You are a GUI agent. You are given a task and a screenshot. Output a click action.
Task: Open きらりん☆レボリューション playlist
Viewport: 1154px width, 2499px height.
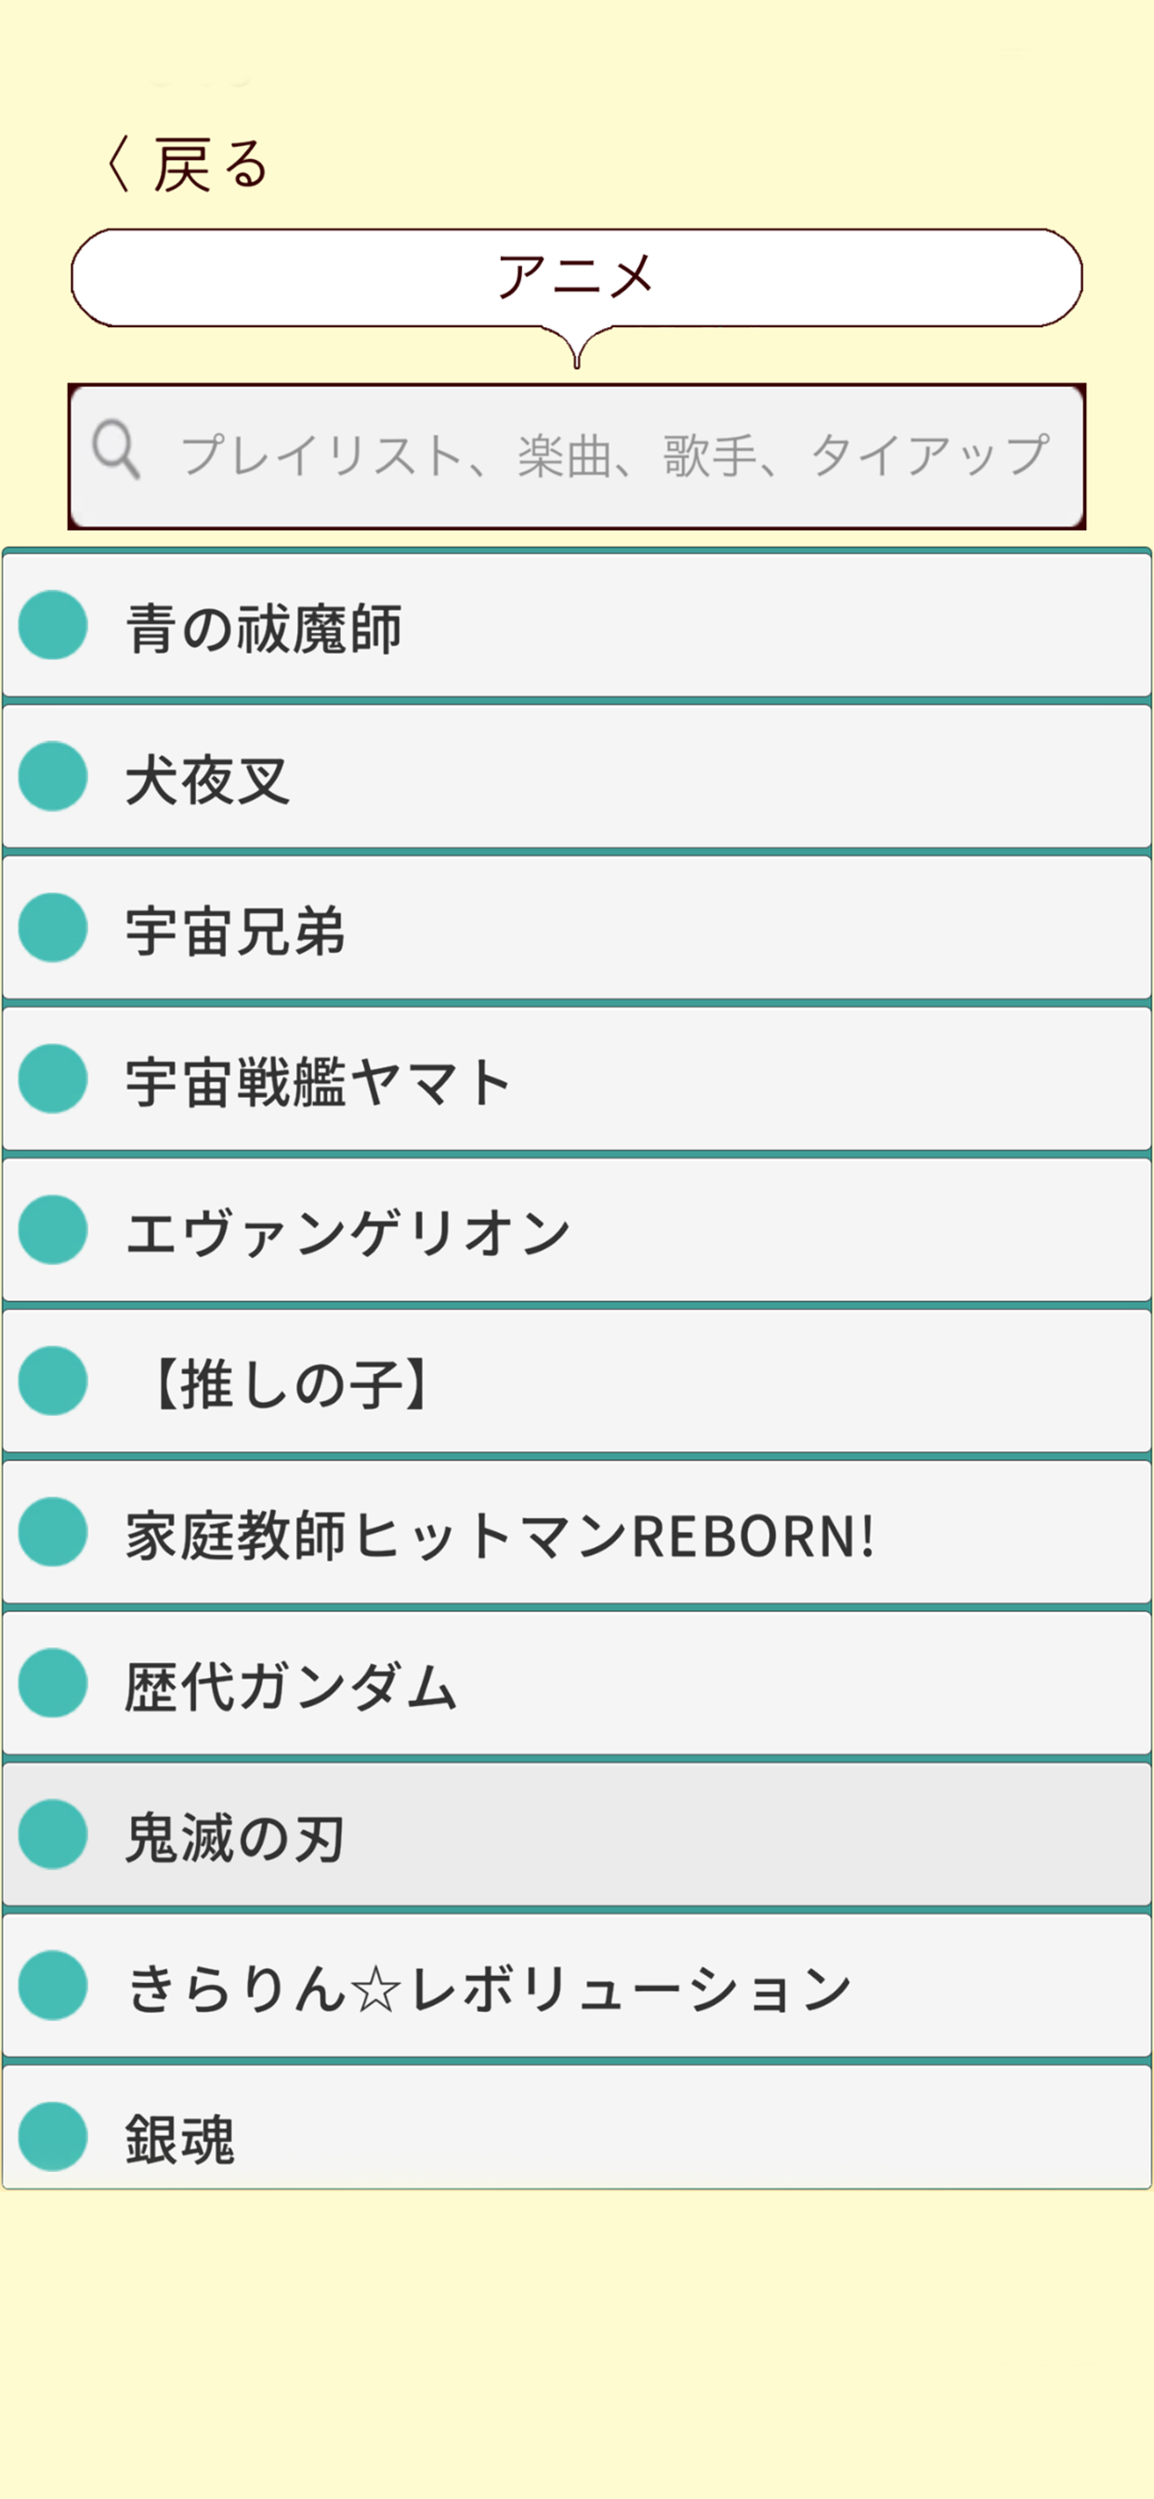click(x=576, y=1987)
